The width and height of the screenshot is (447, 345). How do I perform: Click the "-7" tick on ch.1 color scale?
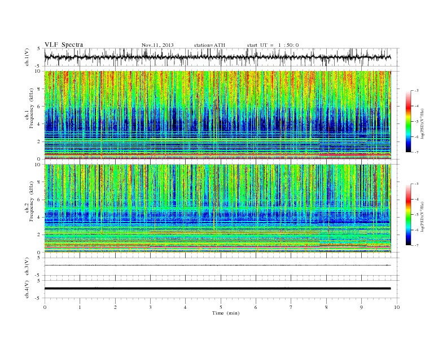tap(416, 152)
